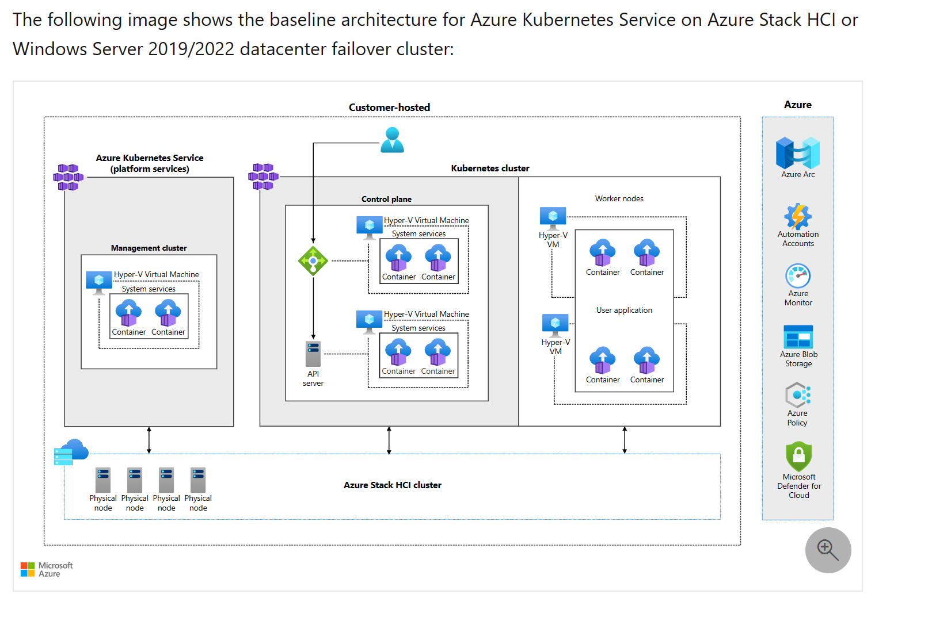932x621 pixels.
Task: Click the Microsoft Azure logo
Action: (x=47, y=569)
